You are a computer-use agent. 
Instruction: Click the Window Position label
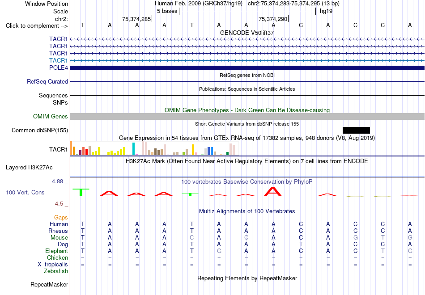pyautogui.click(x=47, y=4)
